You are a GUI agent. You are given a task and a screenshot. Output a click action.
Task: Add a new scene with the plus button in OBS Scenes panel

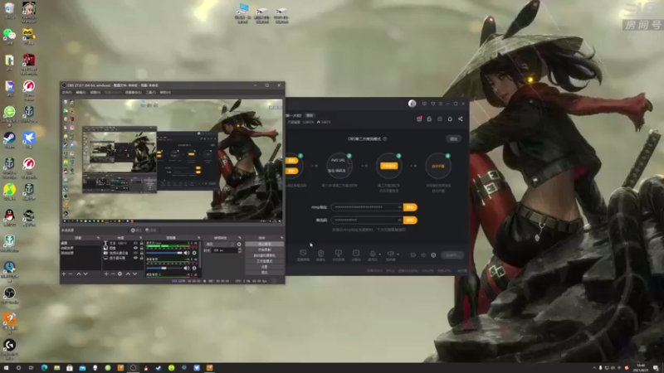(x=64, y=274)
